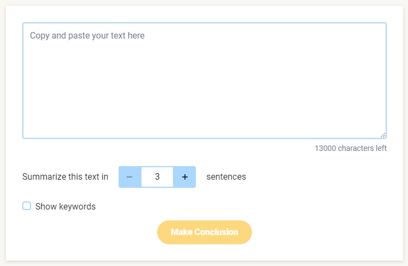Click the 'Summarize this text in' label
The image size is (408, 266).
[65, 176]
